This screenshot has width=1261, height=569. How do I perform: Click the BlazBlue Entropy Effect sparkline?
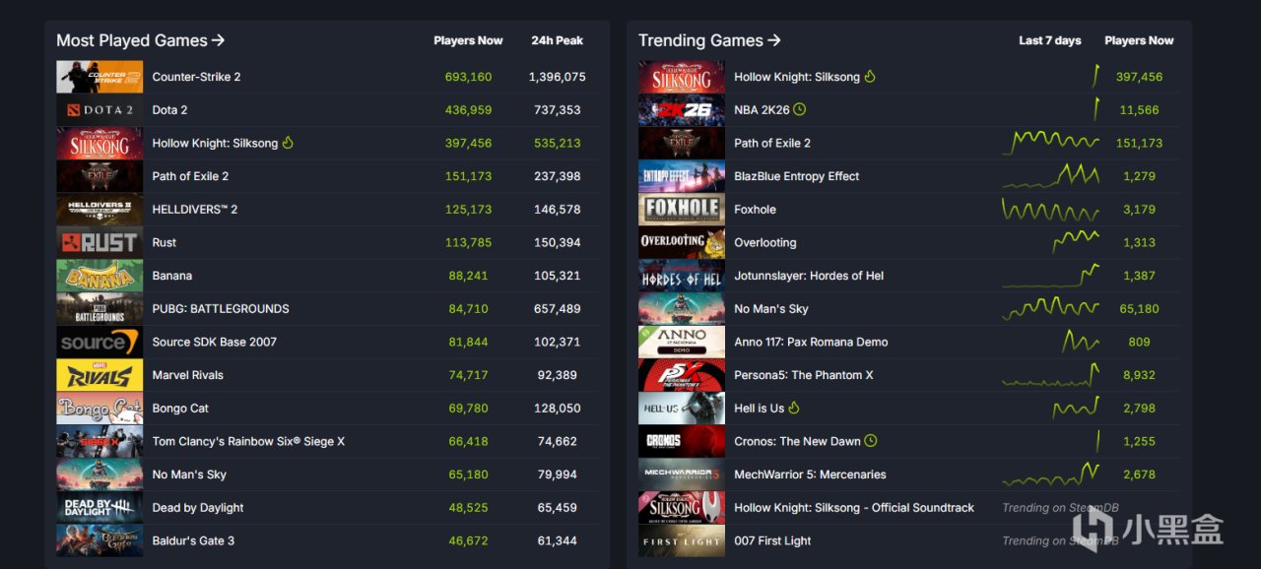(1051, 176)
